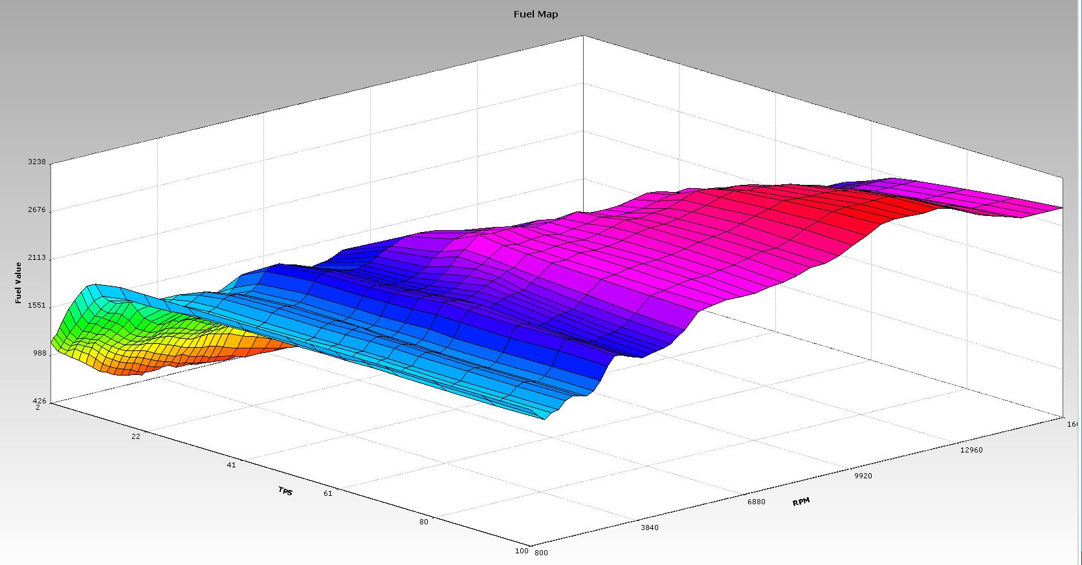Select the 80 TPS tick label
Screen dimensions: 1082x565
[x=423, y=522]
